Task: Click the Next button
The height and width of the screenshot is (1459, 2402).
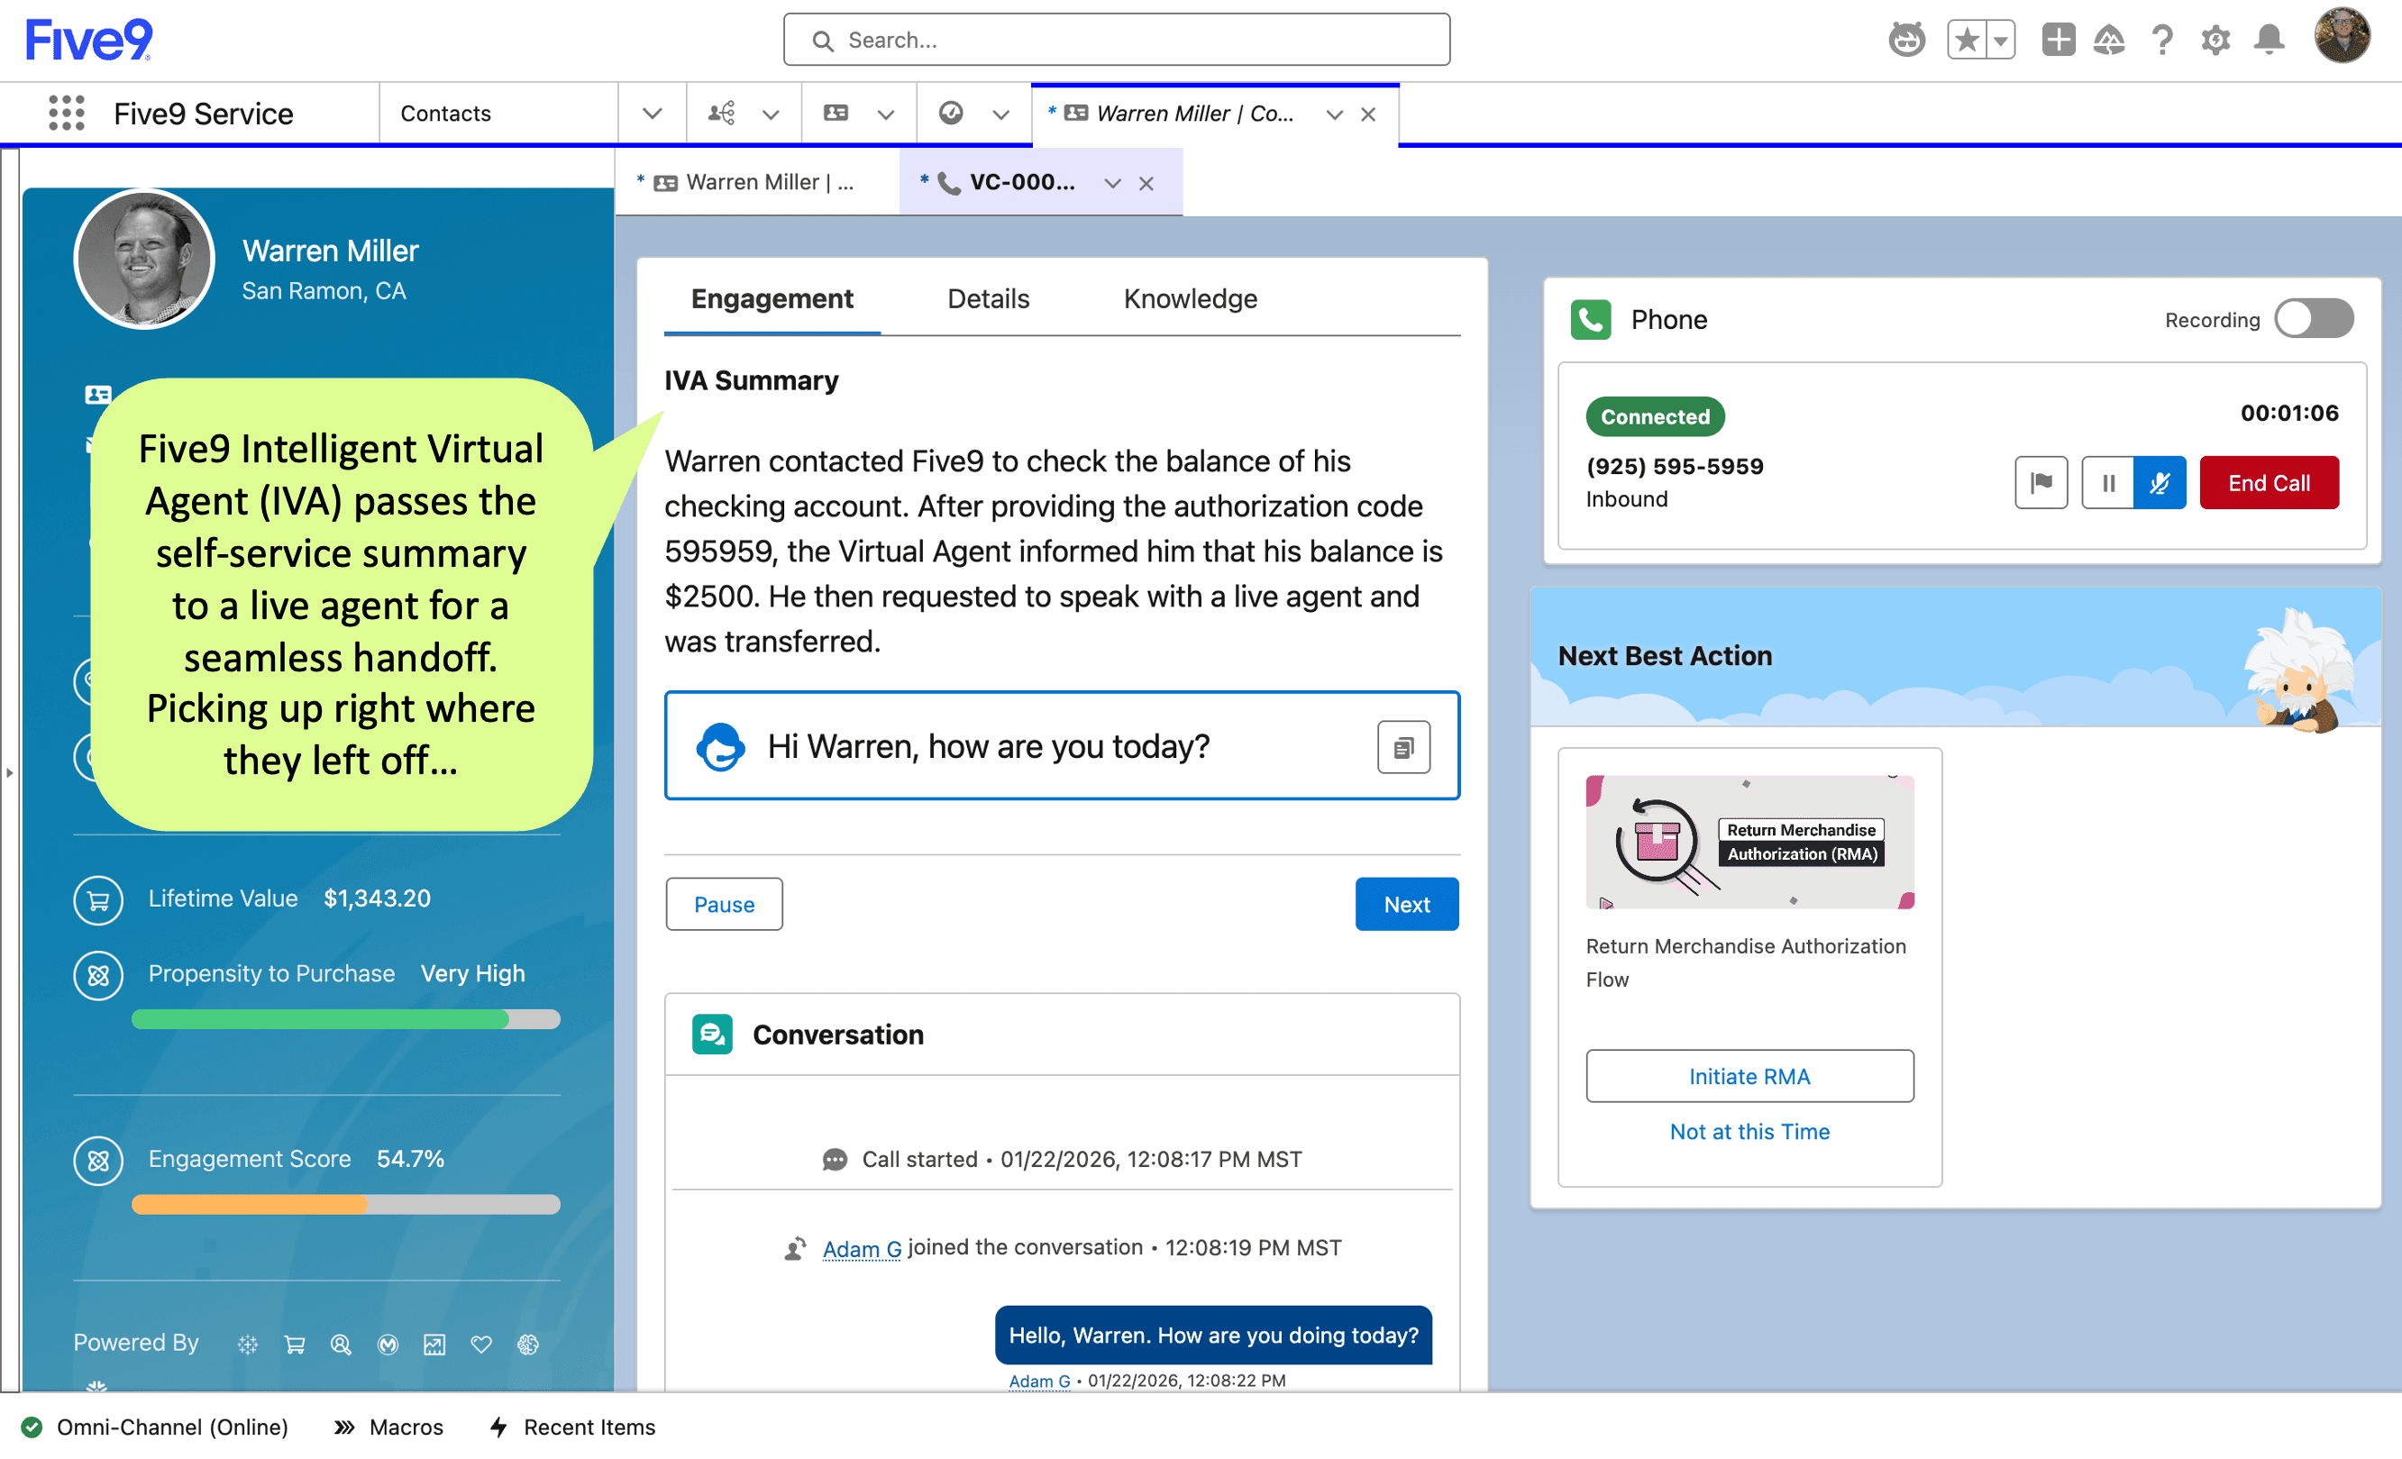Action: coord(1406,904)
